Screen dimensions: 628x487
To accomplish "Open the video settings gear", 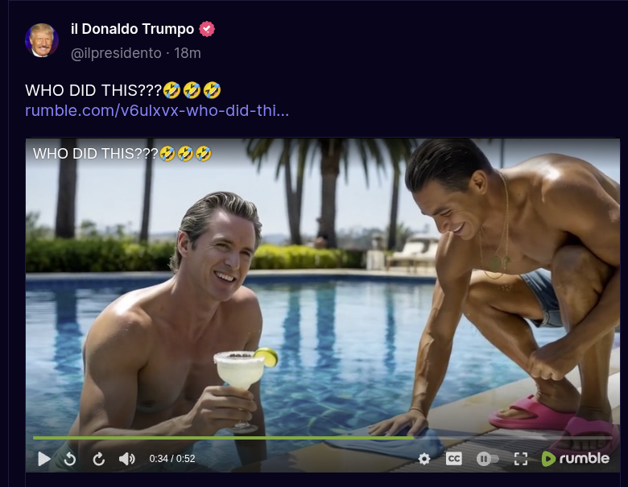I will (424, 459).
